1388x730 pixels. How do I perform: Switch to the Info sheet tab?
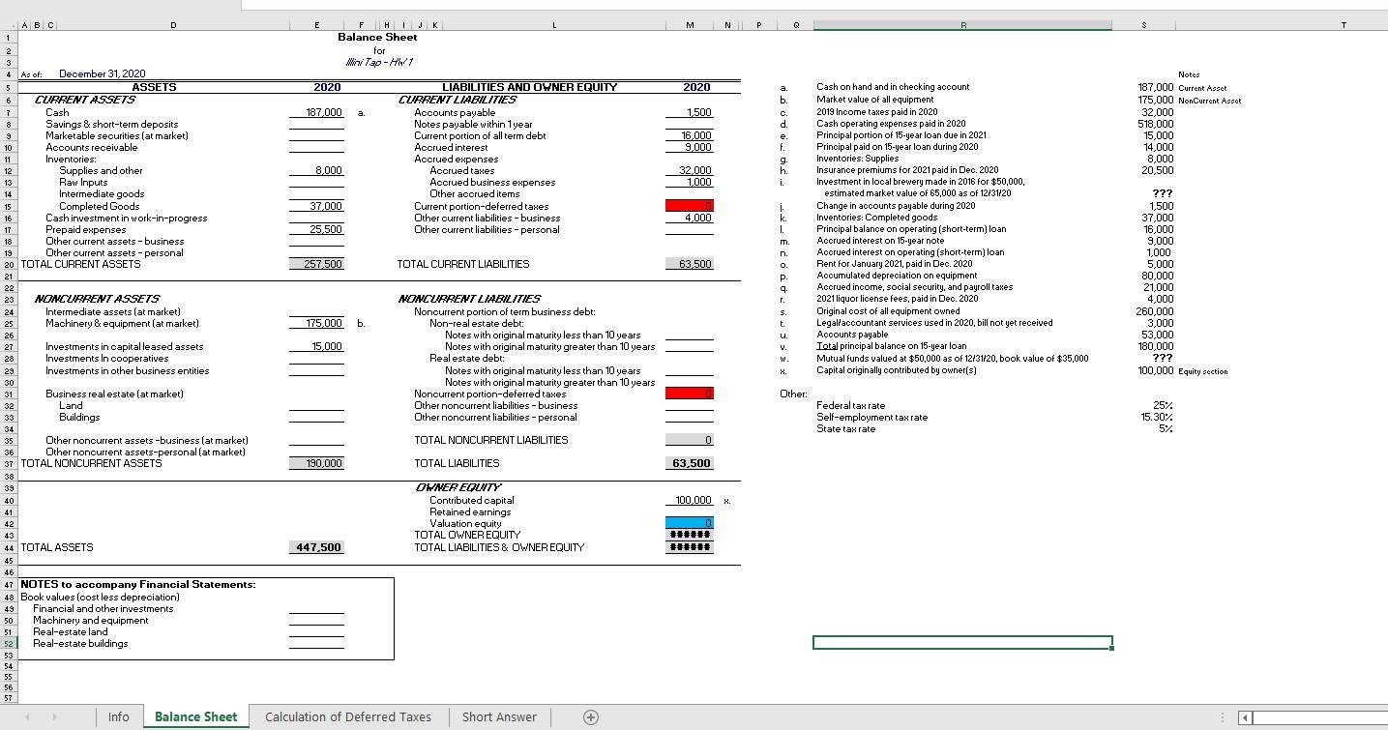118,716
